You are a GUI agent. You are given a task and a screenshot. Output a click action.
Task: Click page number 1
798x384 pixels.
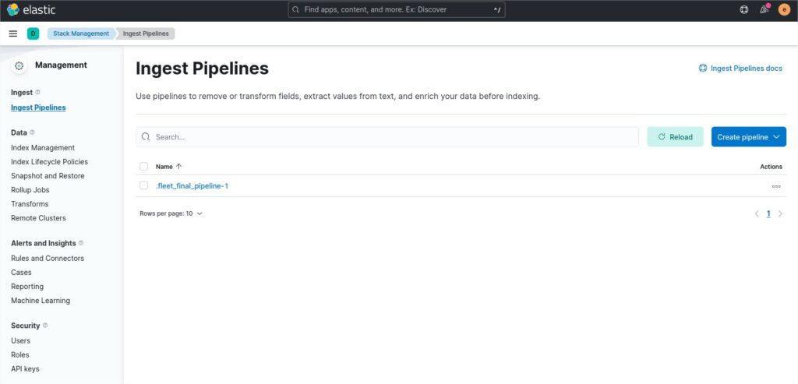(768, 213)
